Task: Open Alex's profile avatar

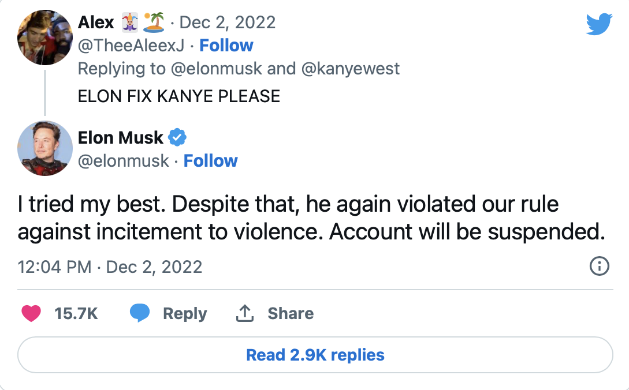Action: (x=44, y=37)
